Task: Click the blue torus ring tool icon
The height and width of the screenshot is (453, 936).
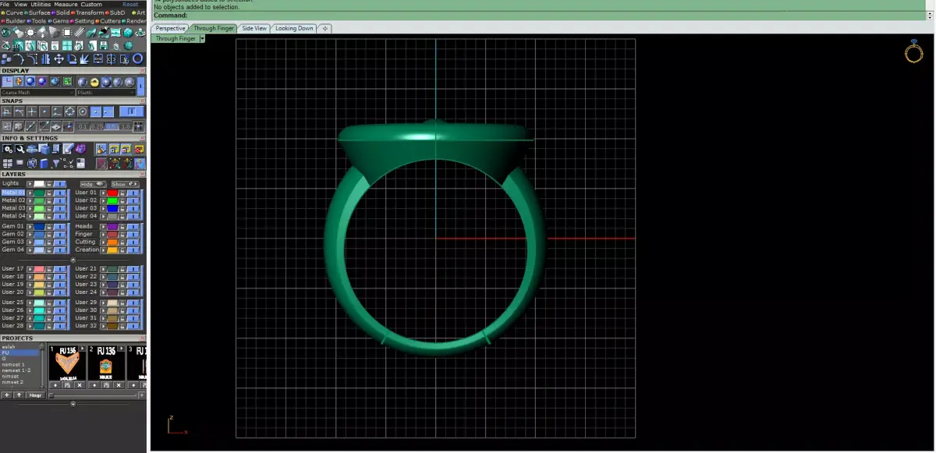Action: [x=138, y=58]
